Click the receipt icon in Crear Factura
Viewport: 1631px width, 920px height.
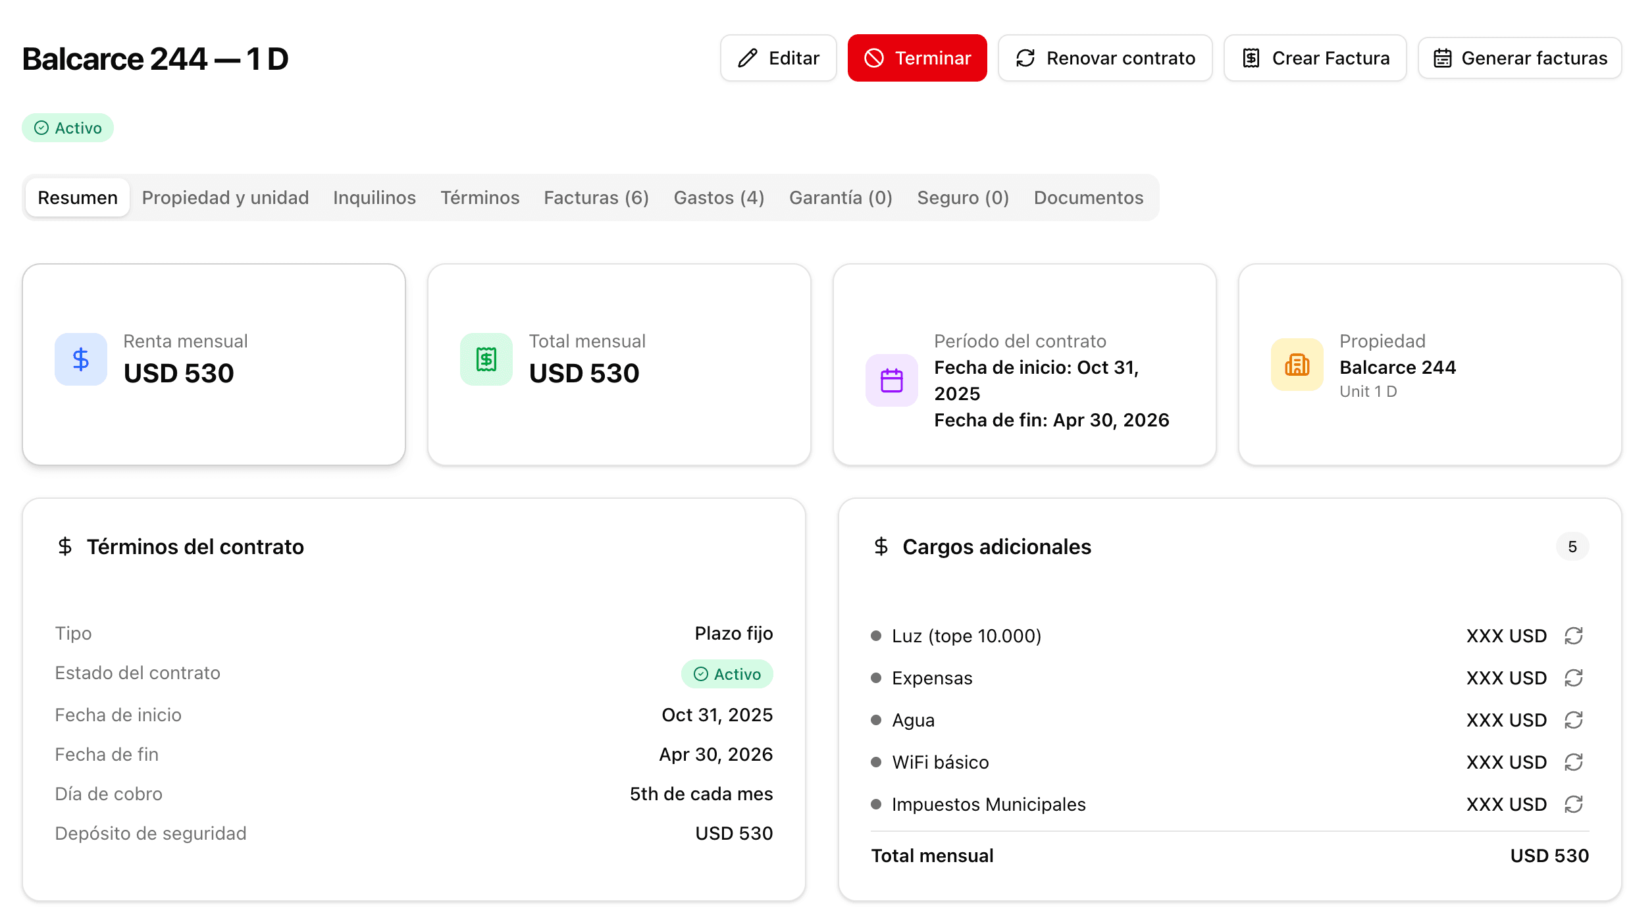pos(1251,58)
